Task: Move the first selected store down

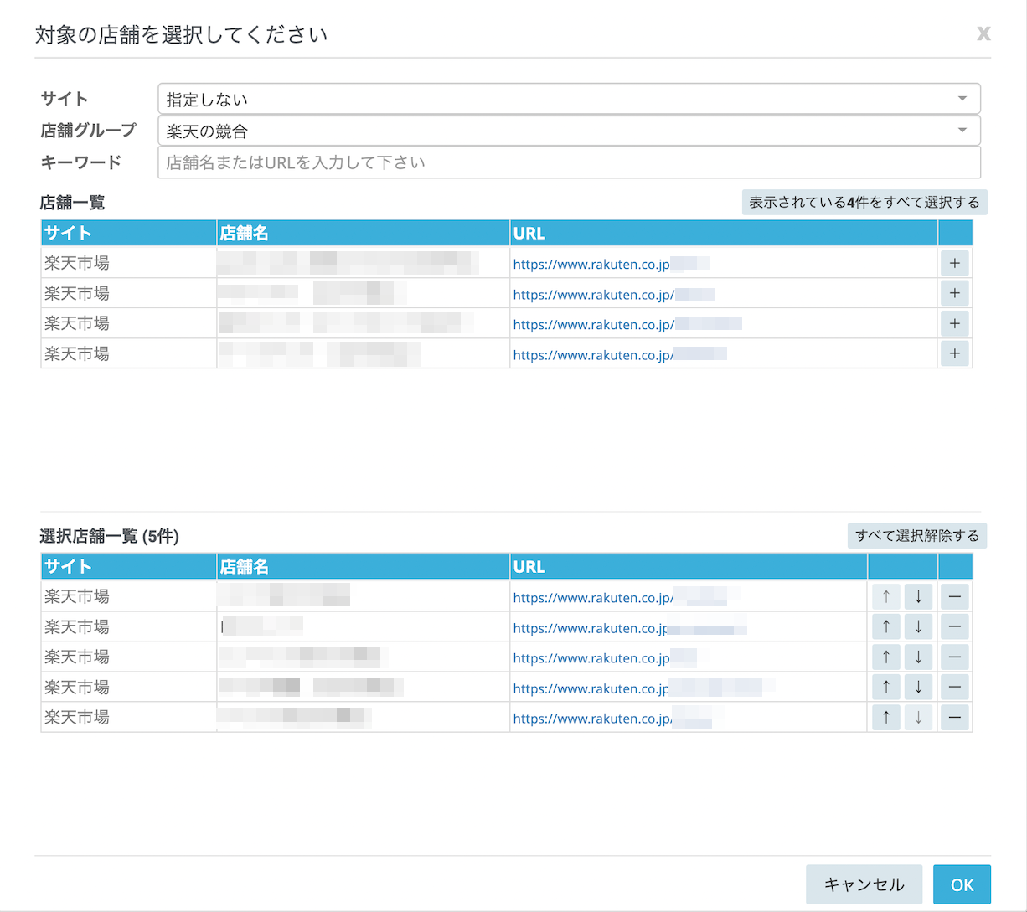Action: [918, 596]
